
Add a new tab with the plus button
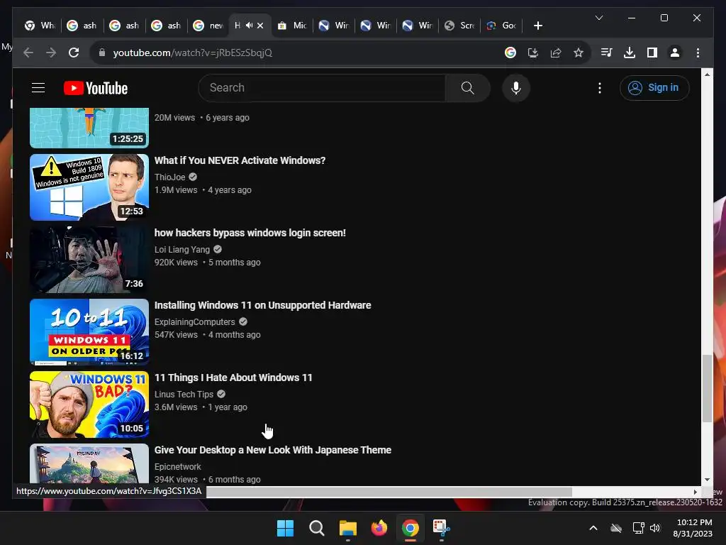pos(537,26)
